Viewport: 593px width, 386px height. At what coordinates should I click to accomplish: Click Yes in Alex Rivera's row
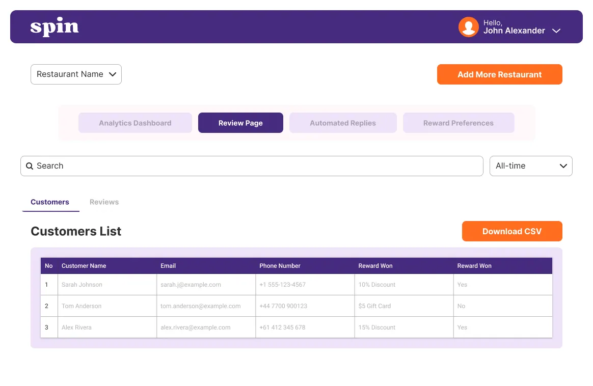point(462,327)
